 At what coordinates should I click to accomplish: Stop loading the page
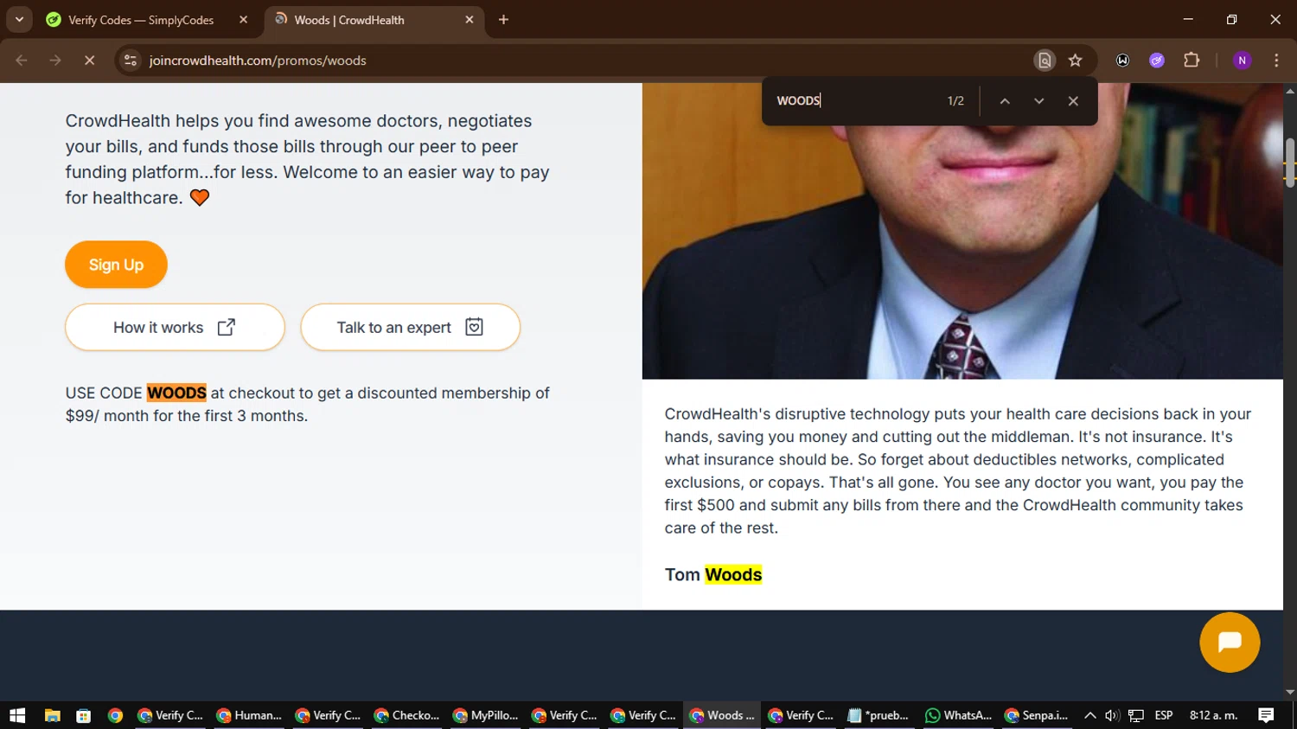click(x=89, y=61)
